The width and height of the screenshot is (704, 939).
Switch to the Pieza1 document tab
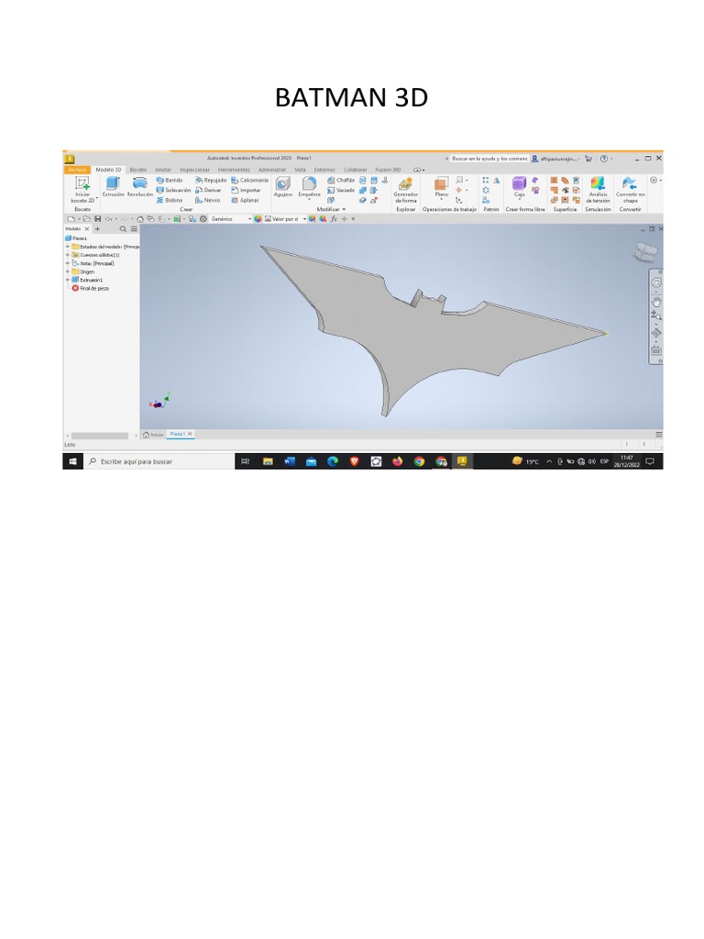[x=181, y=434]
